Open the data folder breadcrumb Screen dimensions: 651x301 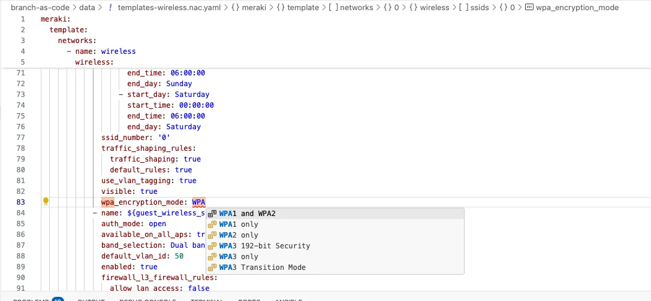point(87,8)
